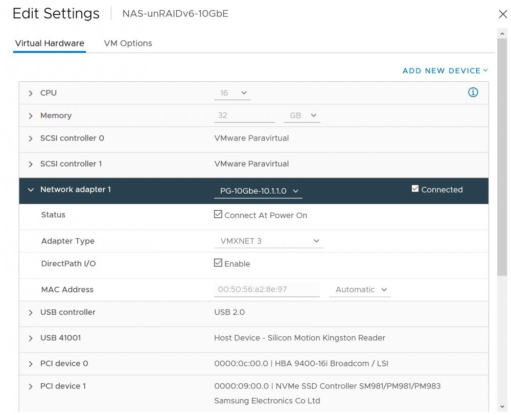Viewport: 511px width, 415px height.
Task: Expand SCSI controller 0 row
Action: (31, 139)
